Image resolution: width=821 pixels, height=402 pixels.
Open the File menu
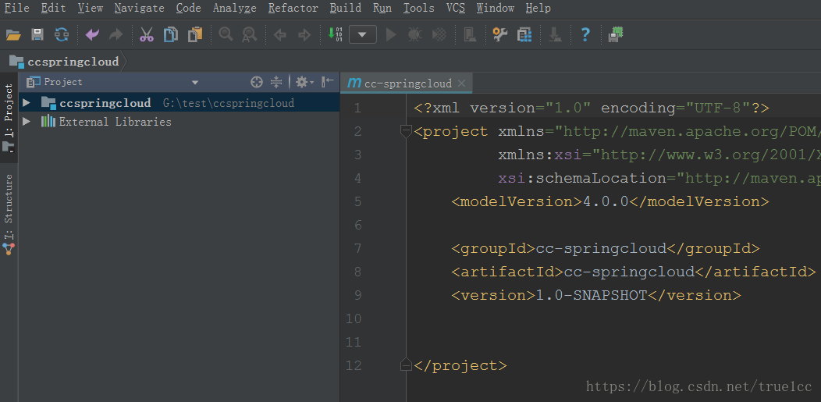click(x=16, y=8)
